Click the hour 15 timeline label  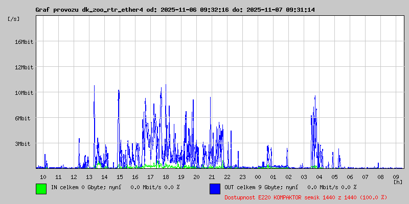(x=120, y=176)
